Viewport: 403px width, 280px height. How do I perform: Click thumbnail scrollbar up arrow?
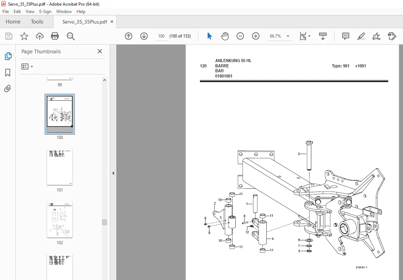coord(104,80)
